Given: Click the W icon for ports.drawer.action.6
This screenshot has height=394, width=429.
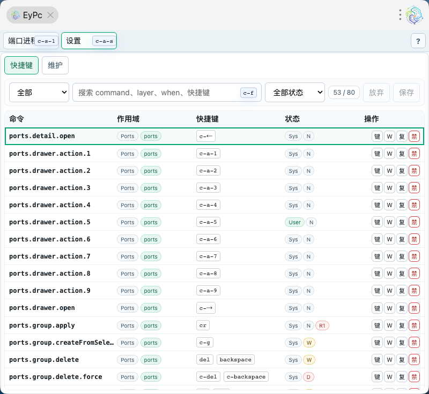Looking at the screenshot, I should click(390, 239).
